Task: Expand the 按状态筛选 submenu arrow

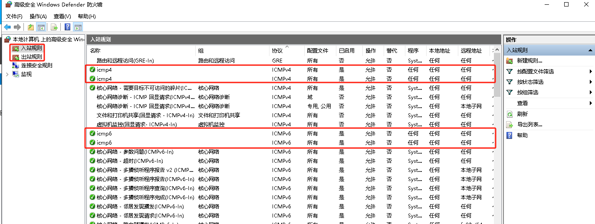Action: click(591, 82)
